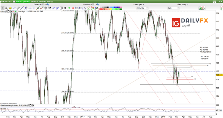The height and width of the screenshot is (118, 223).
Task: Close the RSI indicator panel
Action: [x=33, y=105]
